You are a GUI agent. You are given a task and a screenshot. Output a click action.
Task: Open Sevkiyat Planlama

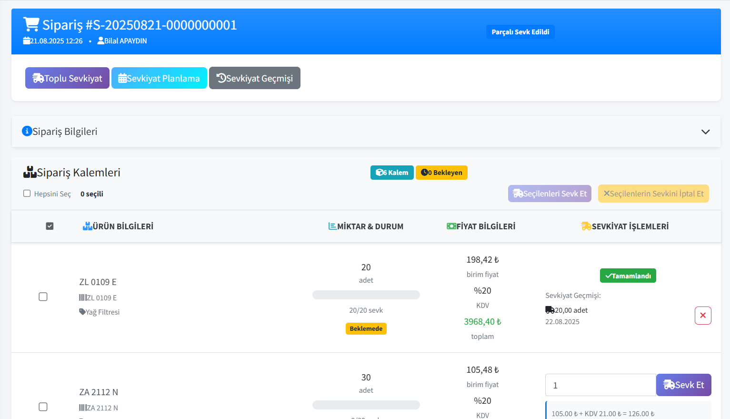click(x=159, y=78)
